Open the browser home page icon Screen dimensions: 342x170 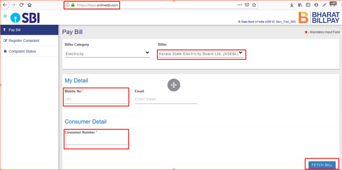30,5
